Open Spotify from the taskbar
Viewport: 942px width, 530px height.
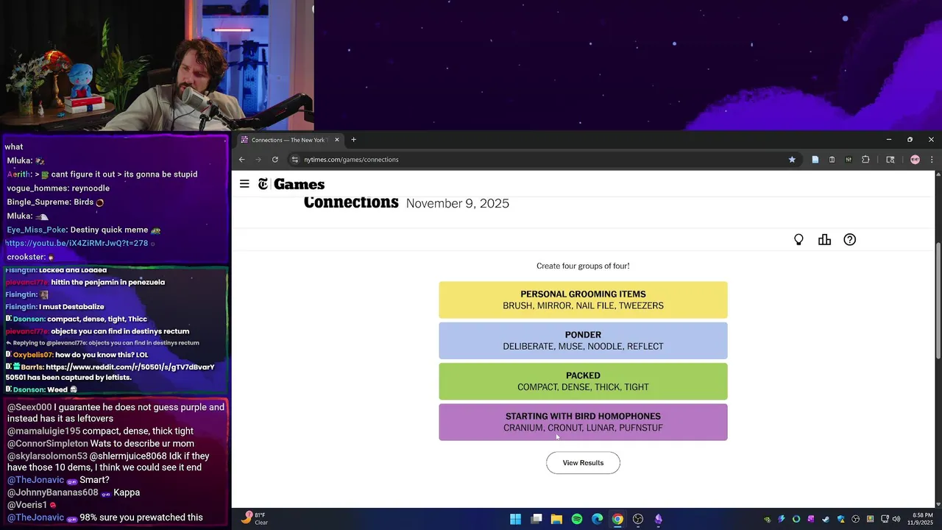coord(577,519)
